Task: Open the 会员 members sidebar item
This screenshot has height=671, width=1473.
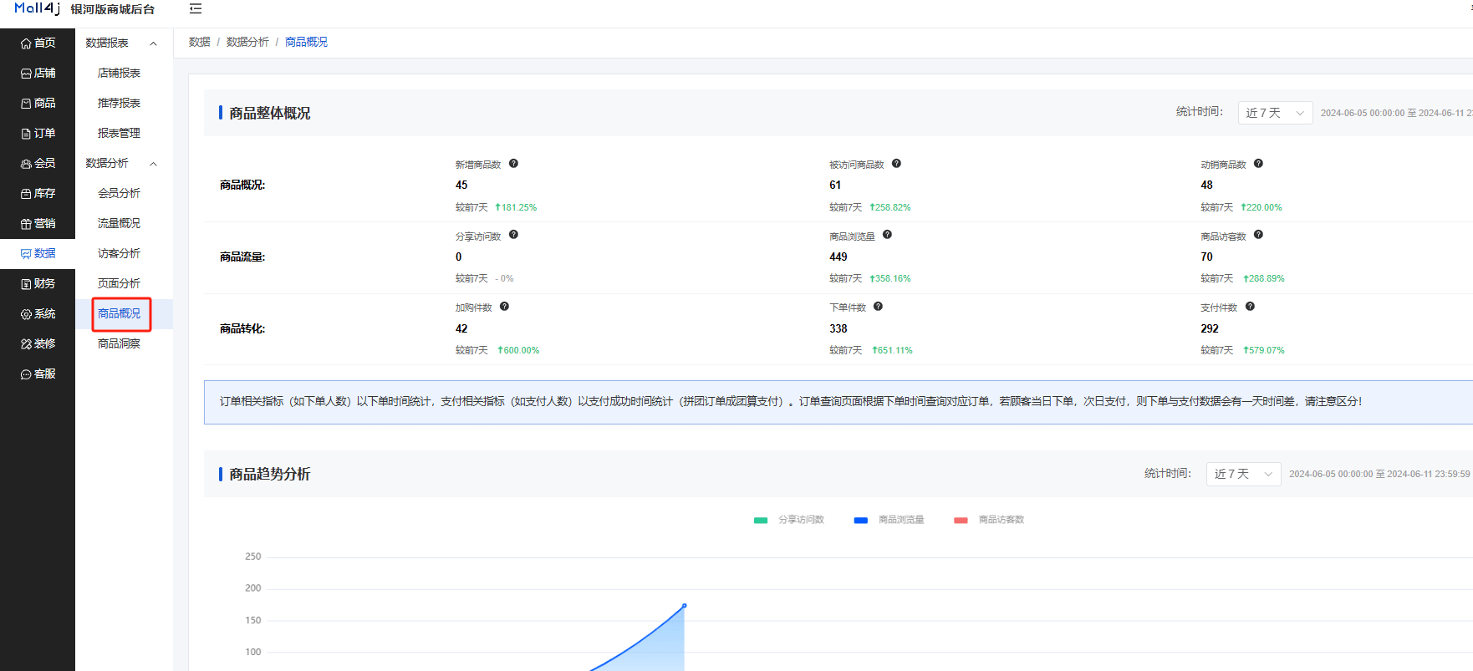Action: (38, 163)
